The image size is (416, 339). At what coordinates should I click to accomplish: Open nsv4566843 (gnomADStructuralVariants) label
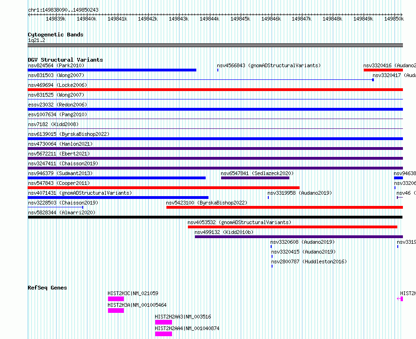coord(269,65)
